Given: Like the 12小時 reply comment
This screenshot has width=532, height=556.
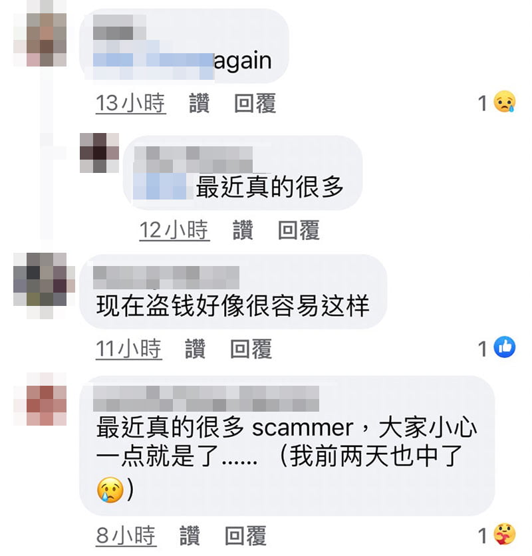Looking at the screenshot, I should [243, 229].
